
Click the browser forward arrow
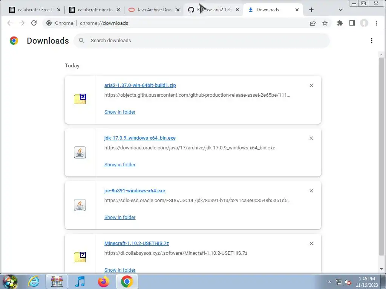click(22, 23)
